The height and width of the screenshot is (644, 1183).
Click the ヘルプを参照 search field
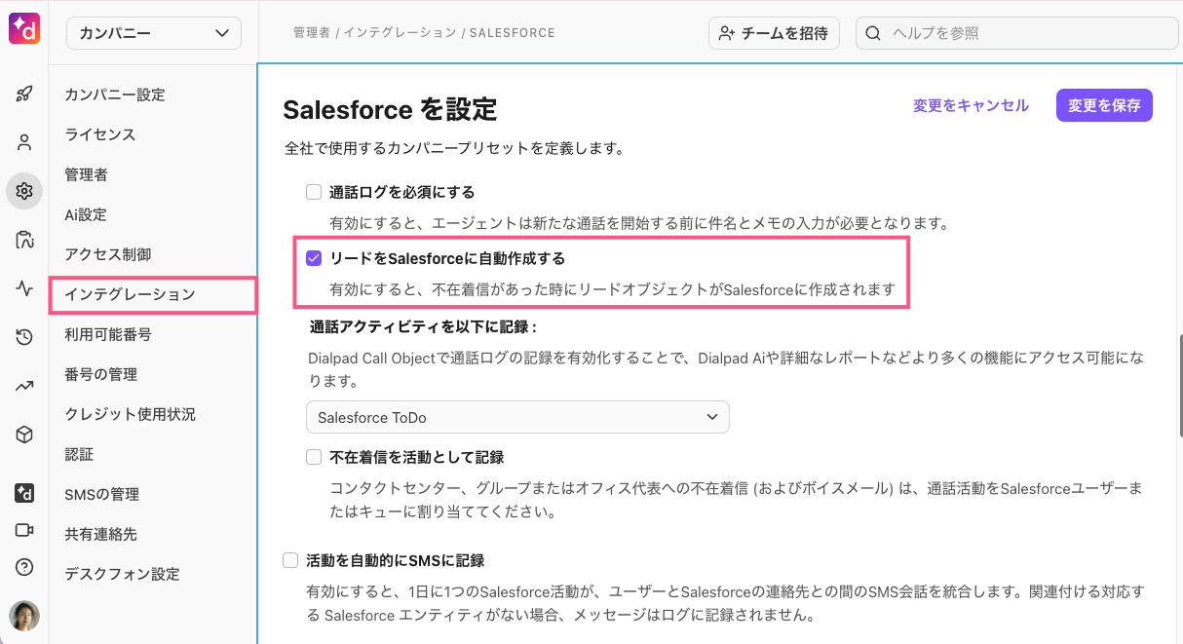click(1017, 33)
